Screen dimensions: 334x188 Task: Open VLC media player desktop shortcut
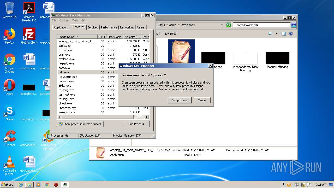point(9,165)
